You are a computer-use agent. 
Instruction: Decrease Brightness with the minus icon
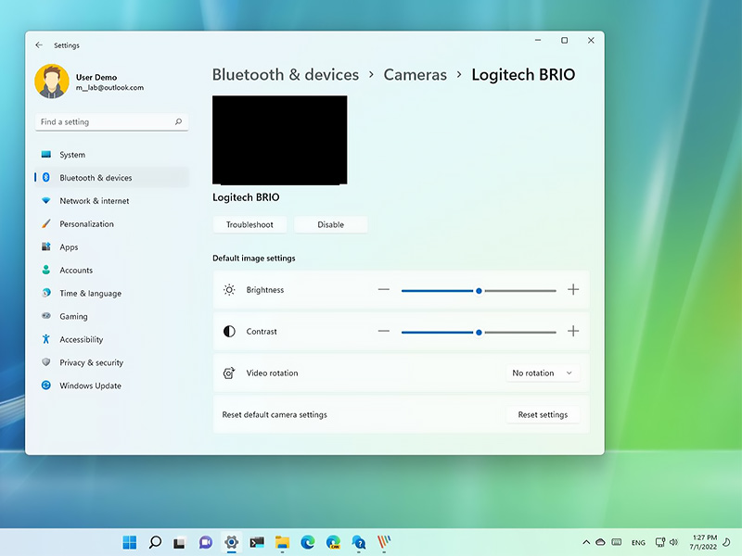tap(384, 289)
